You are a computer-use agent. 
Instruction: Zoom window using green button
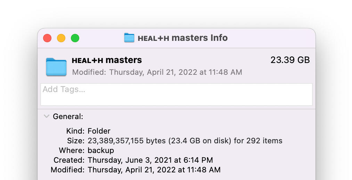(75, 38)
